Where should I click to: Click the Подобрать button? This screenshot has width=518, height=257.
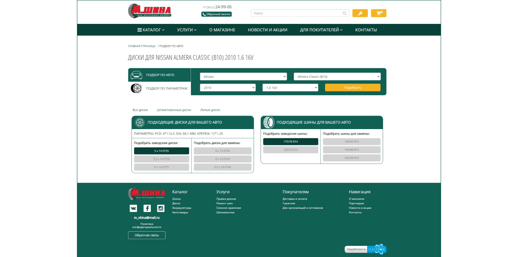point(353,87)
